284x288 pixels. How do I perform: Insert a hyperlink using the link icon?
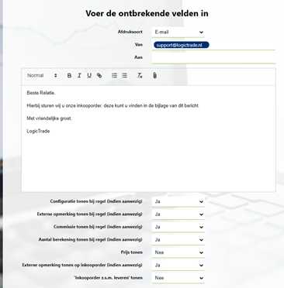click(x=99, y=75)
